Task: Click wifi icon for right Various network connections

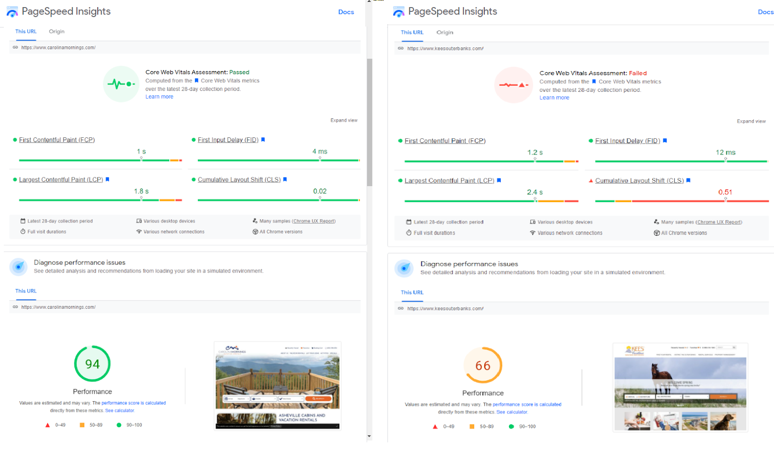Action: tap(533, 233)
